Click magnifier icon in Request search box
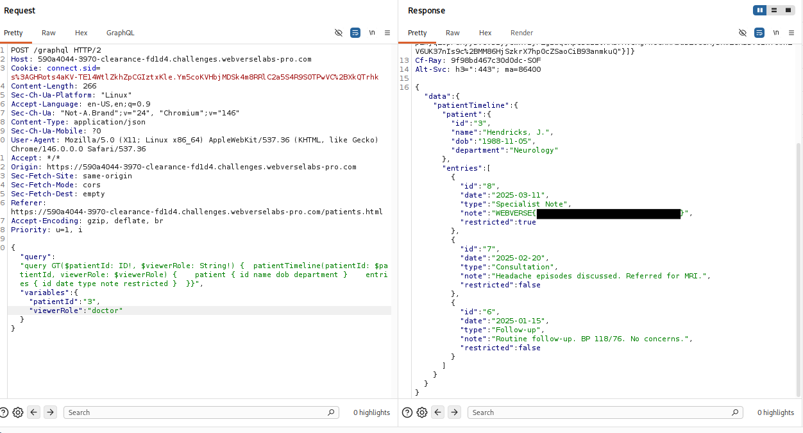The width and height of the screenshot is (803, 433). pos(331,412)
